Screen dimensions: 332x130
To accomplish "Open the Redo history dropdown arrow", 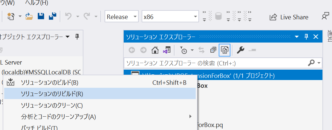I will click(96, 16).
